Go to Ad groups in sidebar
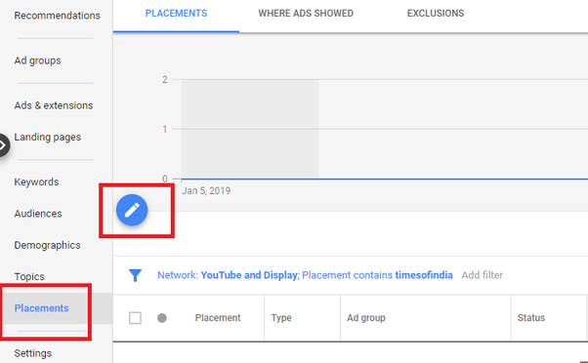Image resolution: width=588 pixels, height=363 pixels. click(37, 60)
